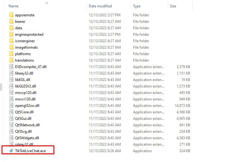This screenshot has height=162, width=227.
Task: Toggle the sort arrow above Name
Action: pyautogui.click(x=47, y=3)
